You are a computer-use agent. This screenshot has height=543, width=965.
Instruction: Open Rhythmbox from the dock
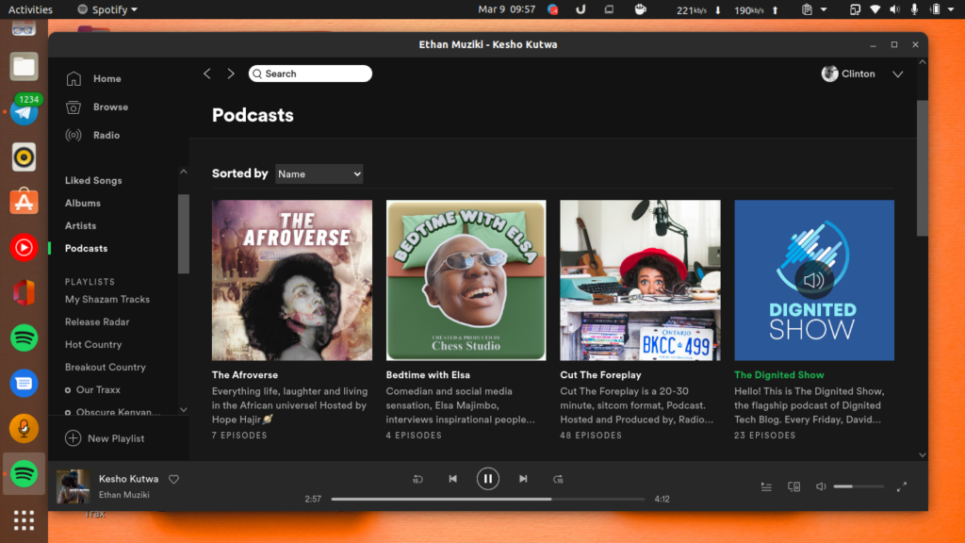pos(24,157)
